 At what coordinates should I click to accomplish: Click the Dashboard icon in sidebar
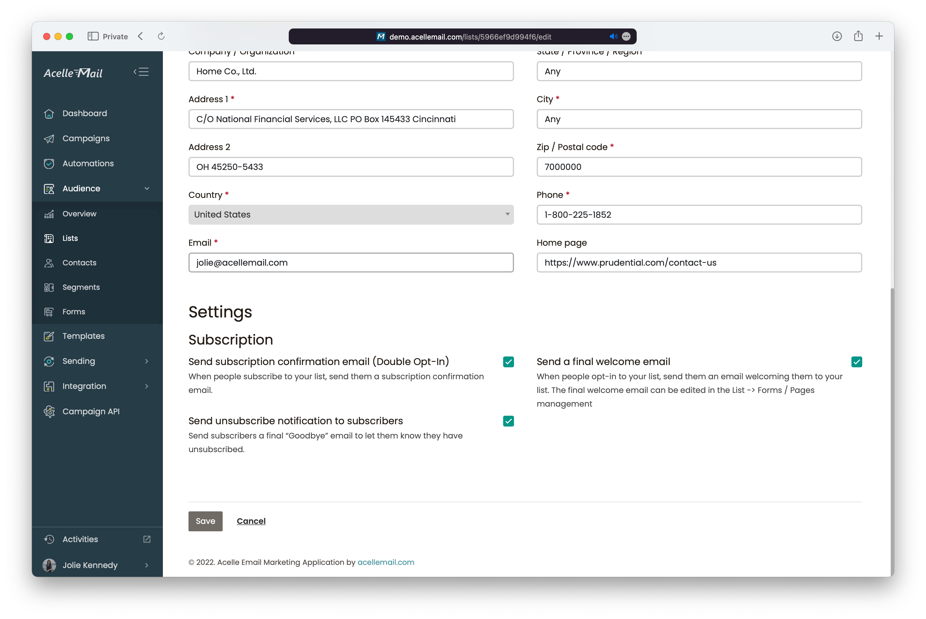tap(49, 112)
